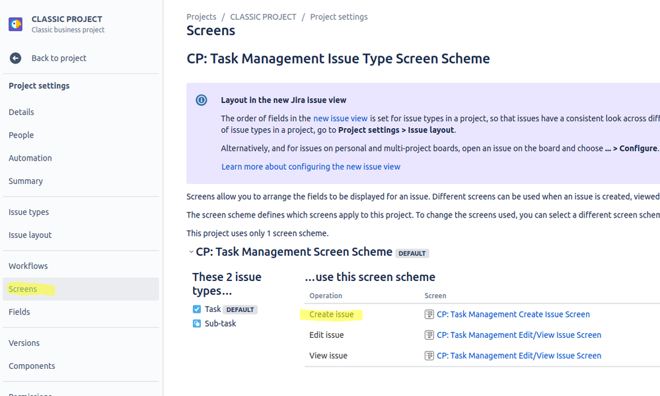The width and height of the screenshot is (660, 396).
Task: Click the Classic Project avatar icon
Action: click(16, 24)
